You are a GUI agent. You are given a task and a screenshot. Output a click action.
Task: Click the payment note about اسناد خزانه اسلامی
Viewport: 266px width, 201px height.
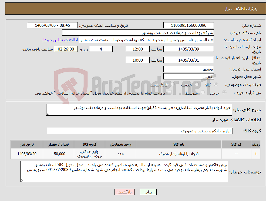(100, 93)
